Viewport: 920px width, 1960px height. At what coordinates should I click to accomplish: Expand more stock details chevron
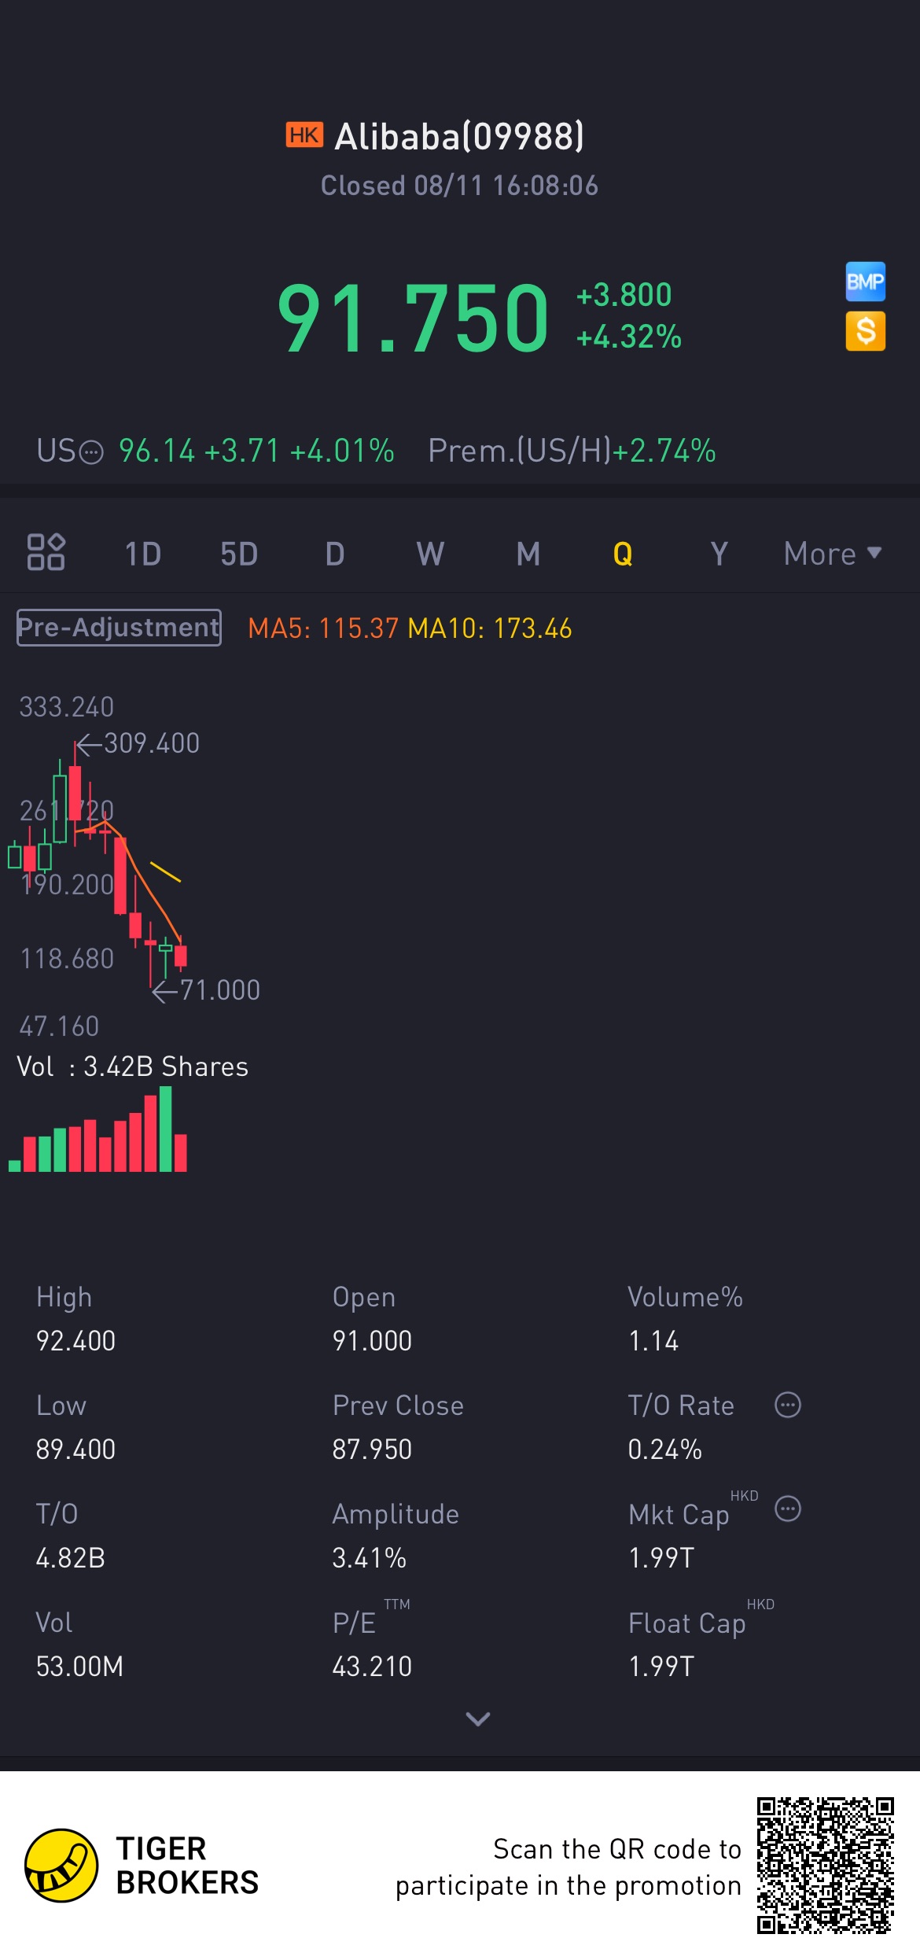click(477, 1719)
